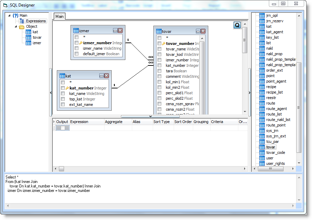Select the point table icon in the list
This screenshot has width=312, height=220.
[x=262, y=76]
